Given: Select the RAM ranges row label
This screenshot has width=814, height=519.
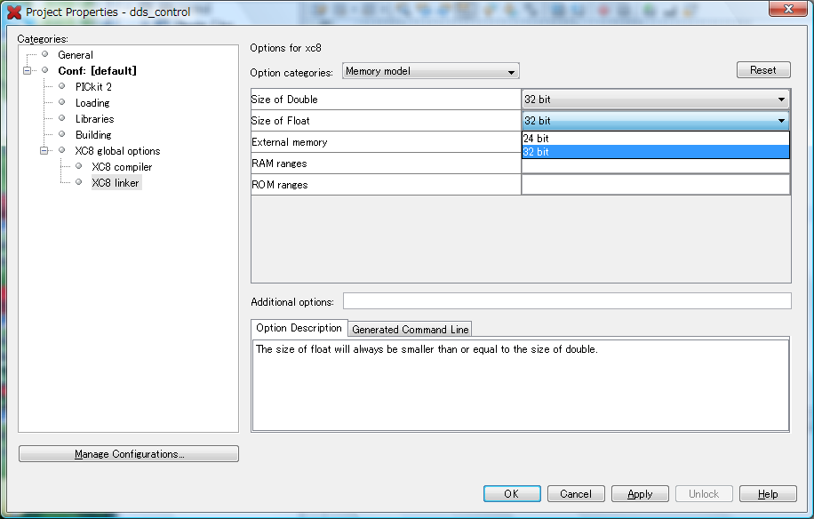Looking at the screenshot, I should coord(386,163).
